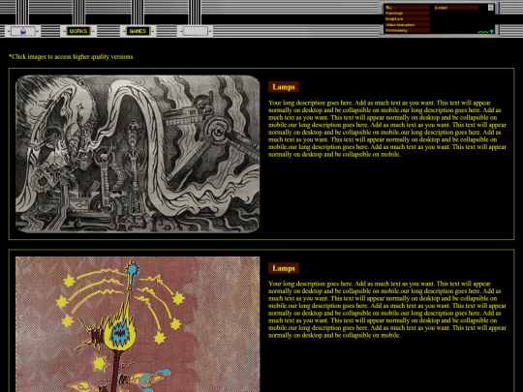523x392 pixels.
Task: Filter works by Sculpture
Action: coord(407,19)
